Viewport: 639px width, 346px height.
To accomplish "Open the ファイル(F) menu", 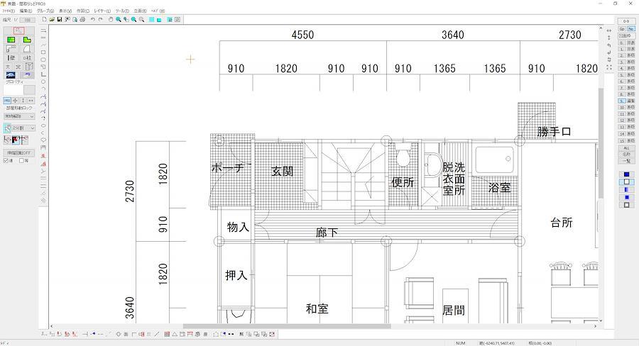I will [9, 11].
